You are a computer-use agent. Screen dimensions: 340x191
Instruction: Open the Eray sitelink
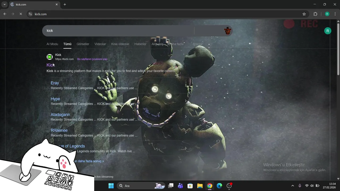(x=55, y=83)
